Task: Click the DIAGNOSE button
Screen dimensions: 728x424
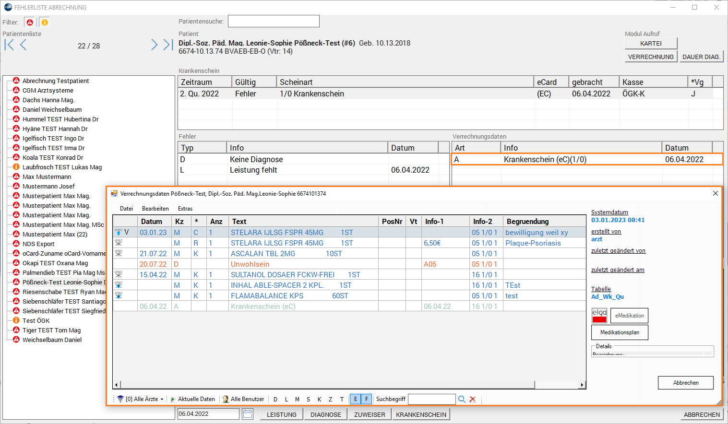Action: coord(326,414)
